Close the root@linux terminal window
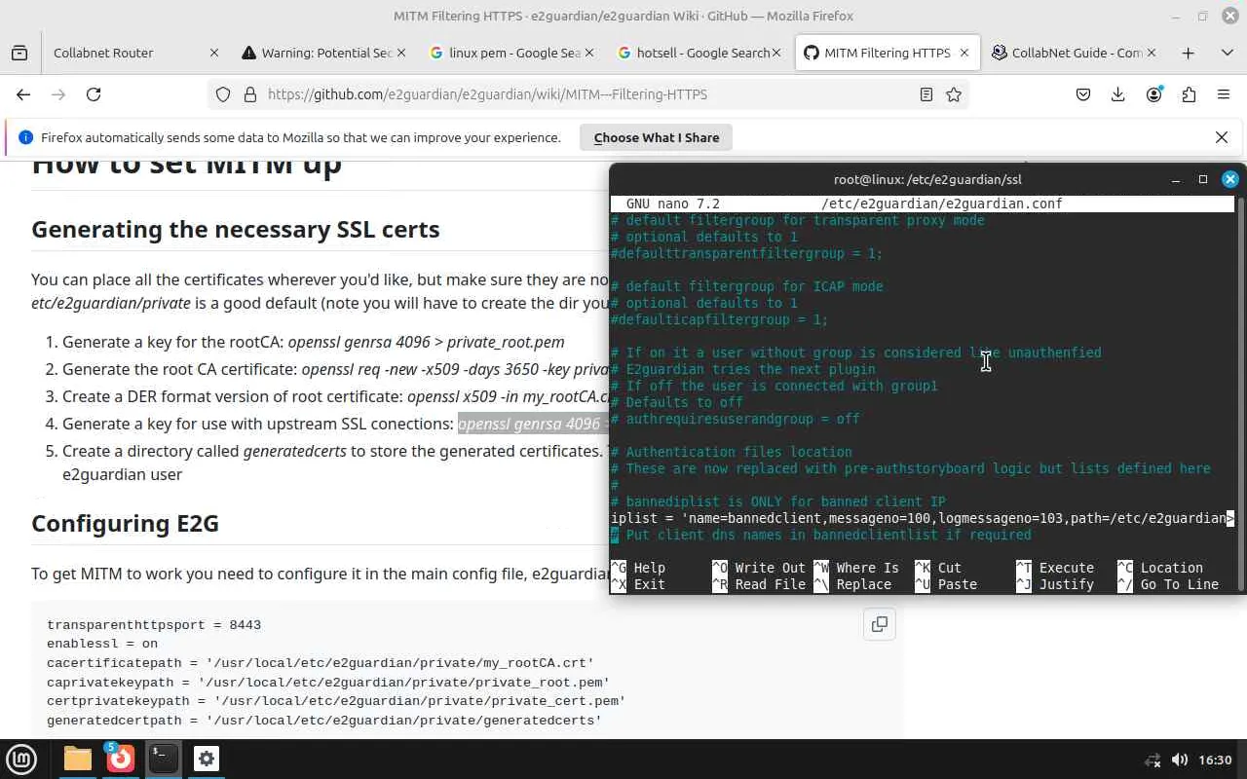 point(1230,179)
